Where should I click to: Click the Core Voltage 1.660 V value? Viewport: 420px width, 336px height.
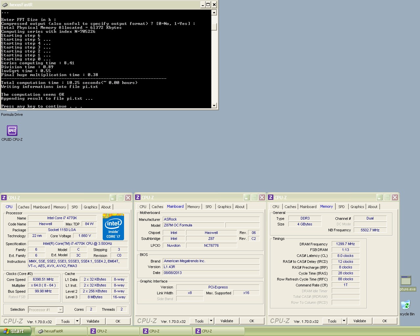(x=85, y=236)
